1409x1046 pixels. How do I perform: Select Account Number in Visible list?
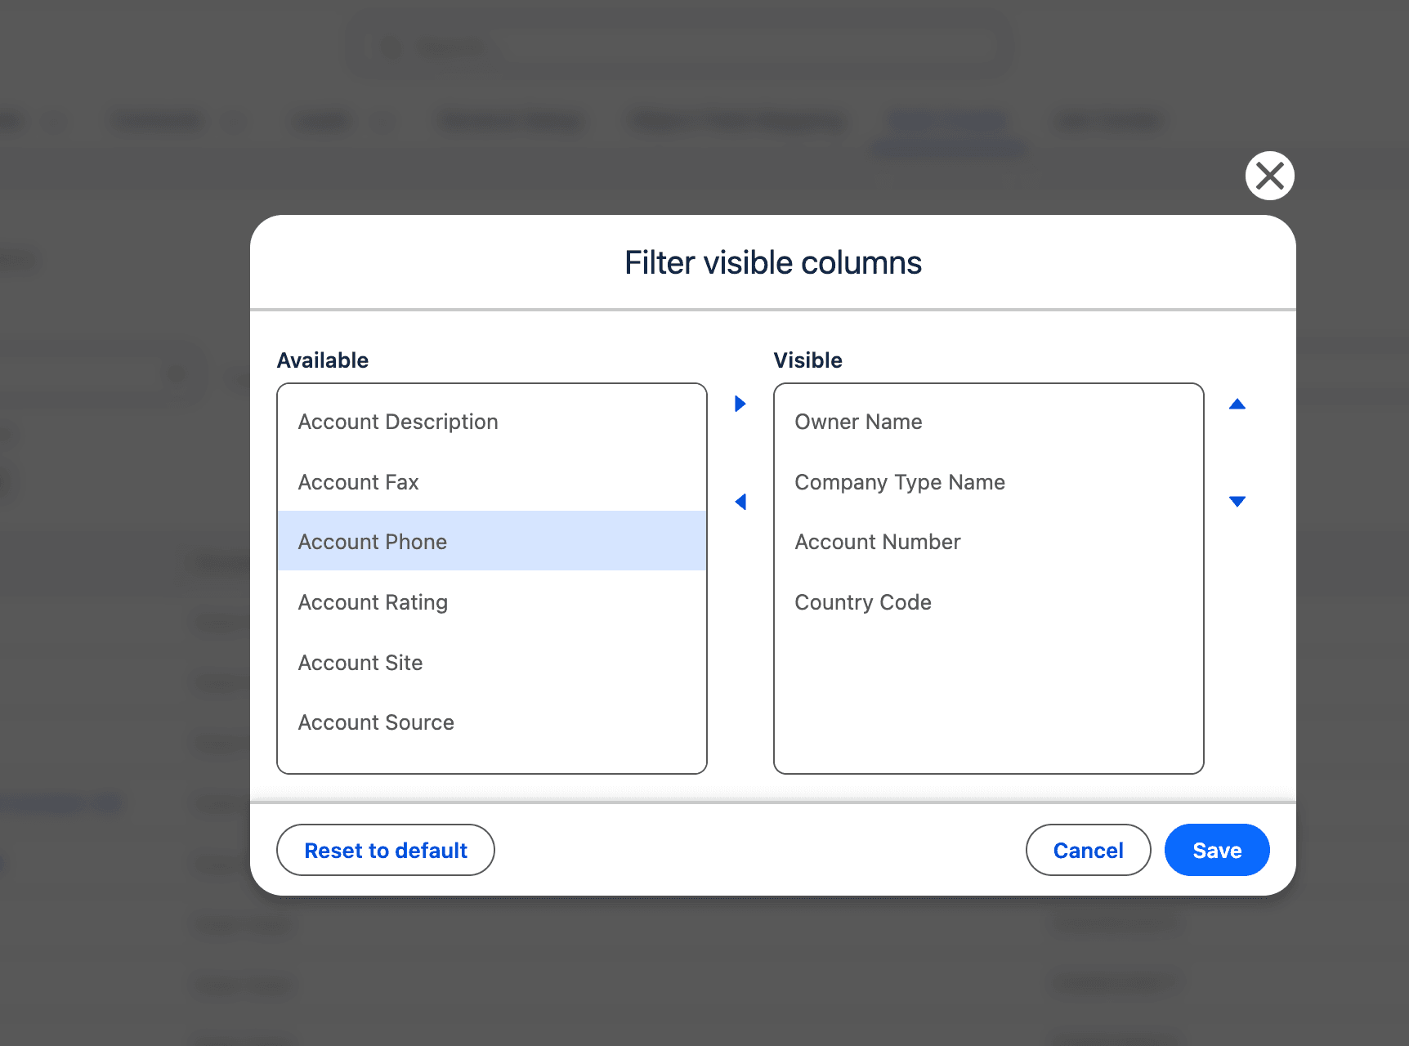877,541
